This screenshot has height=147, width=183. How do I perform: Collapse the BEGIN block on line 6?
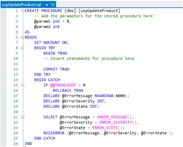pos(23,37)
